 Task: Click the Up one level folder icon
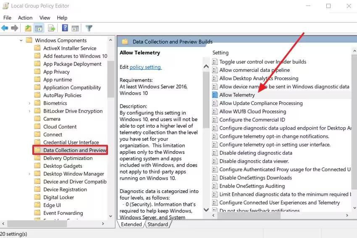pyautogui.click(x=28, y=28)
